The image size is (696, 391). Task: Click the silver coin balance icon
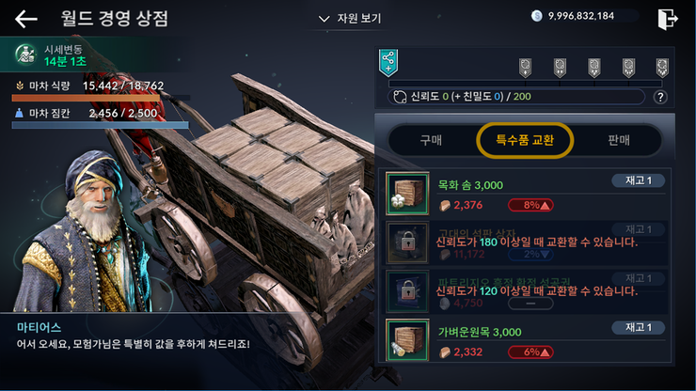(537, 16)
